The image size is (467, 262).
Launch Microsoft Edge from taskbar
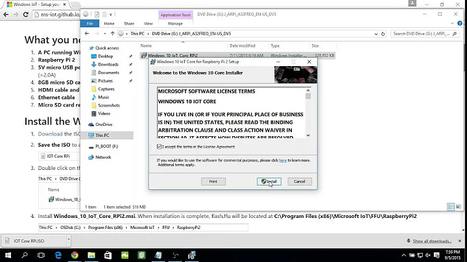point(58,255)
